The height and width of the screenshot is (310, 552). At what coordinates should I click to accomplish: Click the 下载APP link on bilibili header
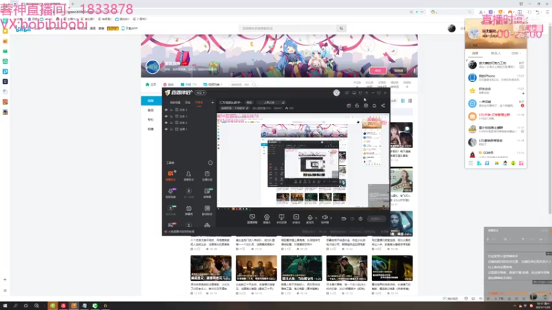pos(130,28)
